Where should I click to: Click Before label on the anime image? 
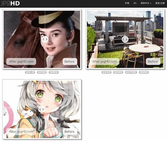coord(70,131)
